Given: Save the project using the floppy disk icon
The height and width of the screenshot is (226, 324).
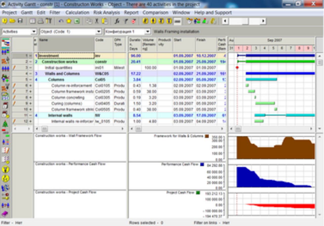Looking at the screenshot, I should click(20, 21).
